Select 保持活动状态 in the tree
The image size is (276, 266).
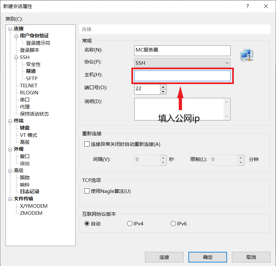pos(34,114)
